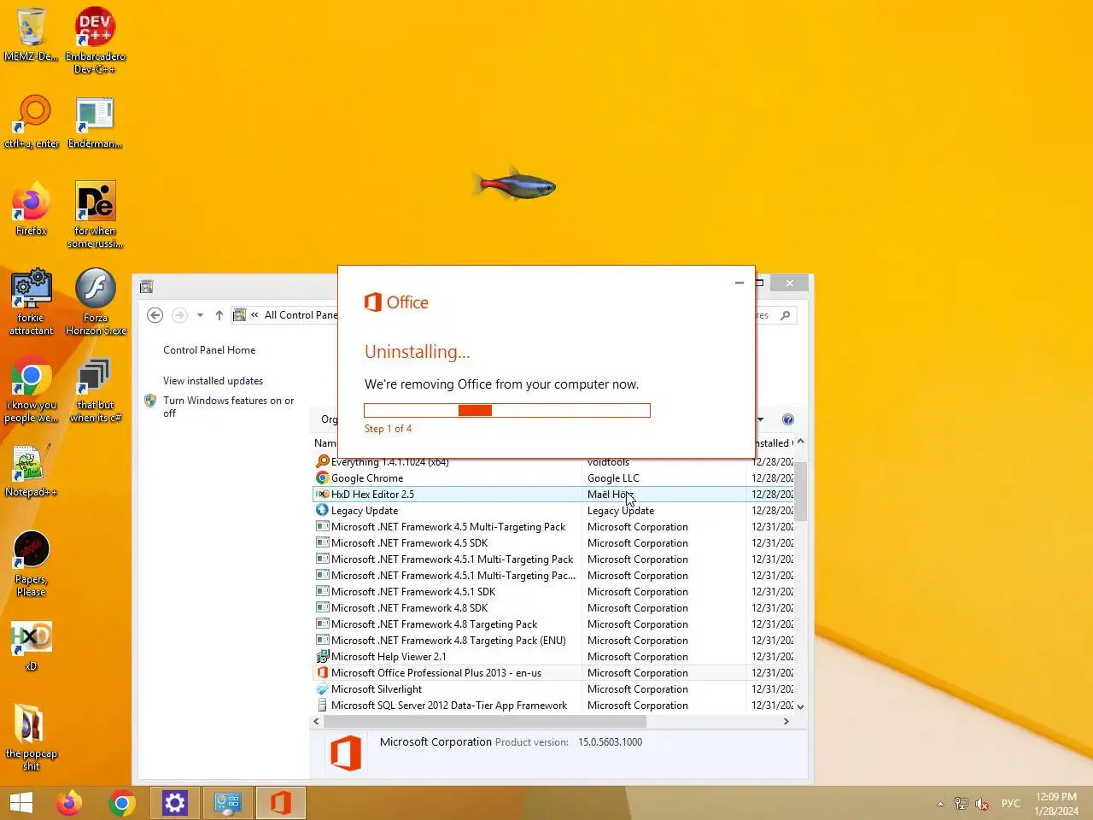The width and height of the screenshot is (1093, 820).
Task: Select HxD Hex Editor 2.5 entry
Action: 553,495
